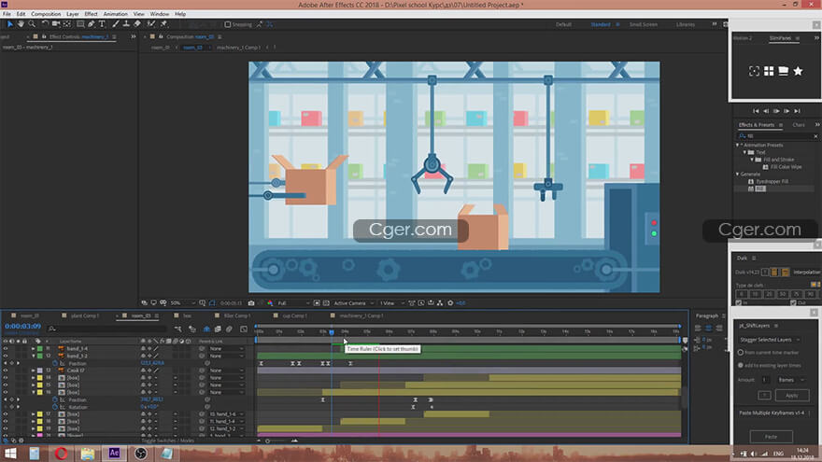
Task: Select the Rectangle shape tool
Action: (80, 24)
